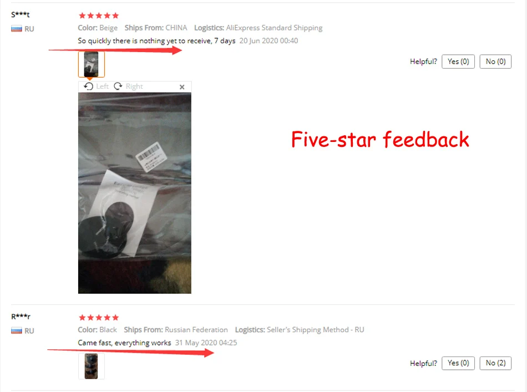
Task: Click the Russian flag beside S***t
Action: [x=17, y=29]
